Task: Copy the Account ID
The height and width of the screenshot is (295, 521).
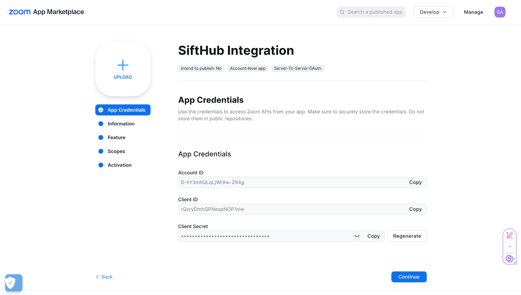Action: [415, 183]
